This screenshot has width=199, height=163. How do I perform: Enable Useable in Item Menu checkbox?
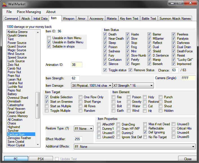49,38
